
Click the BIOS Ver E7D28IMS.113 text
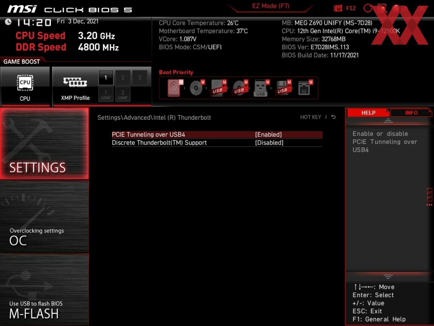coord(315,47)
